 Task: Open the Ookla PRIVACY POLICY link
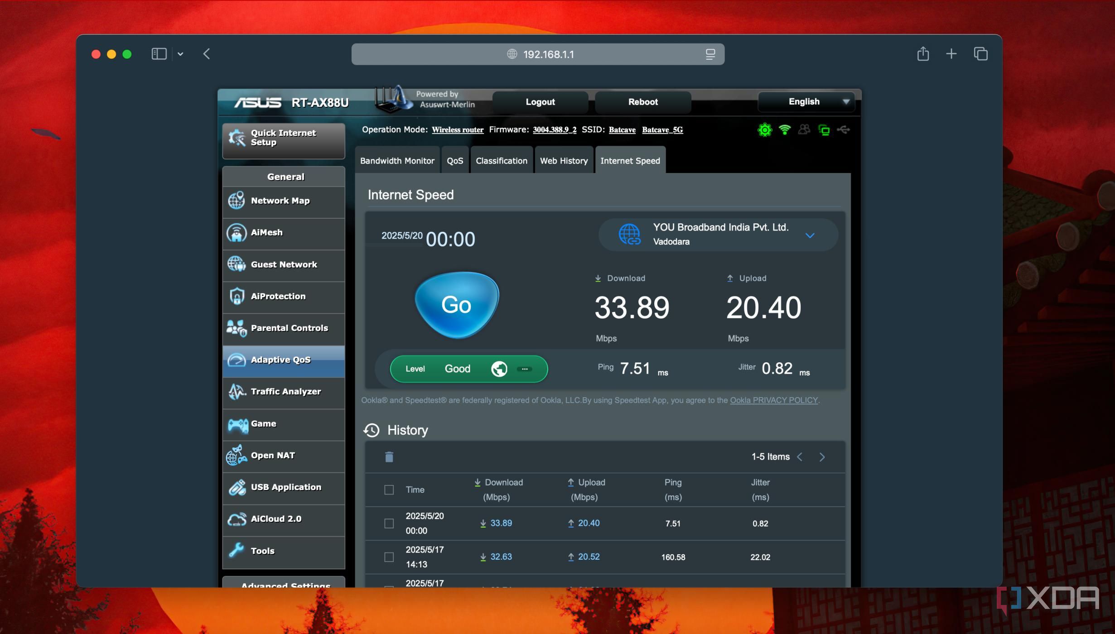773,400
